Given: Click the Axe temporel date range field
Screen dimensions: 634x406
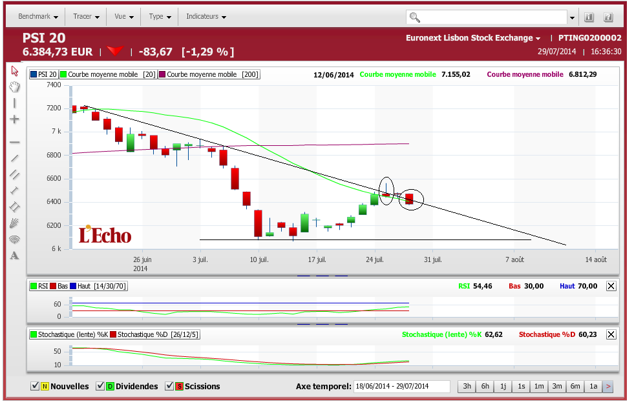Looking at the screenshot, I should click(x=402, y=386).
